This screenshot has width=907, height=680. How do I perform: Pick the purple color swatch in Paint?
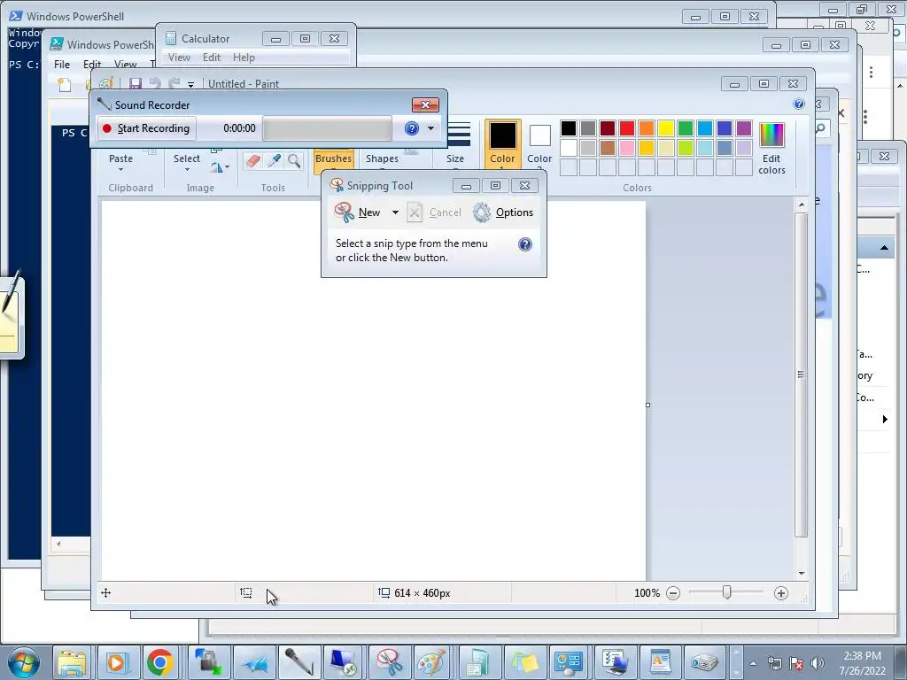click(744, 128)
